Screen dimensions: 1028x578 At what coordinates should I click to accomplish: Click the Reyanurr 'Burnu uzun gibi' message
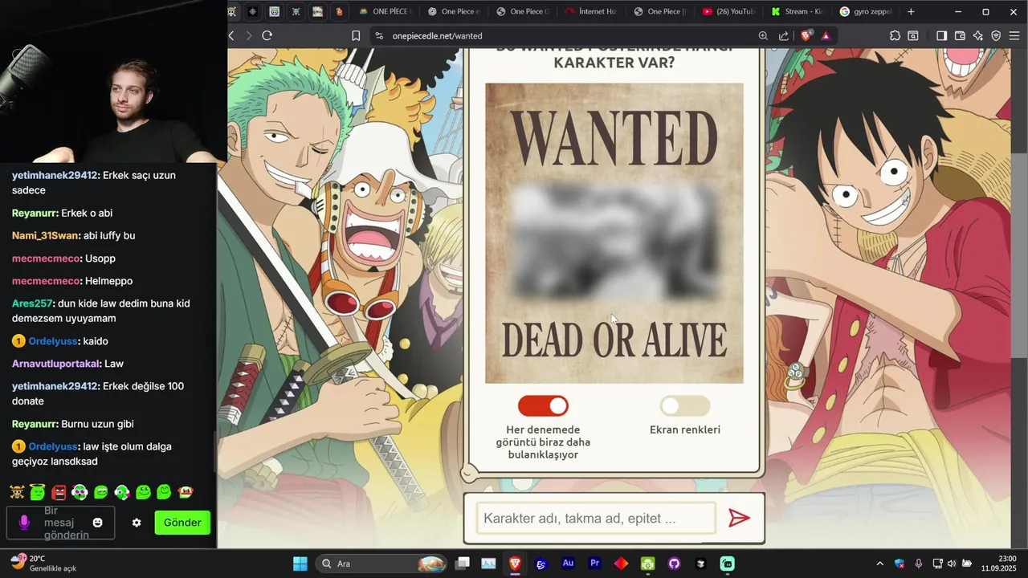tap(73, 424)
